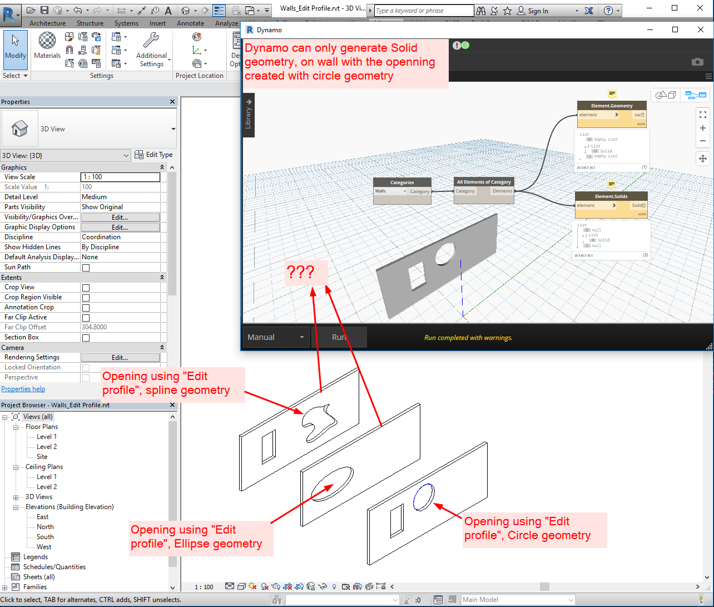Click Zoom to Fit in Dynamo canvas
The height and width of the screenshot is (607, 714).
point(703,115)
